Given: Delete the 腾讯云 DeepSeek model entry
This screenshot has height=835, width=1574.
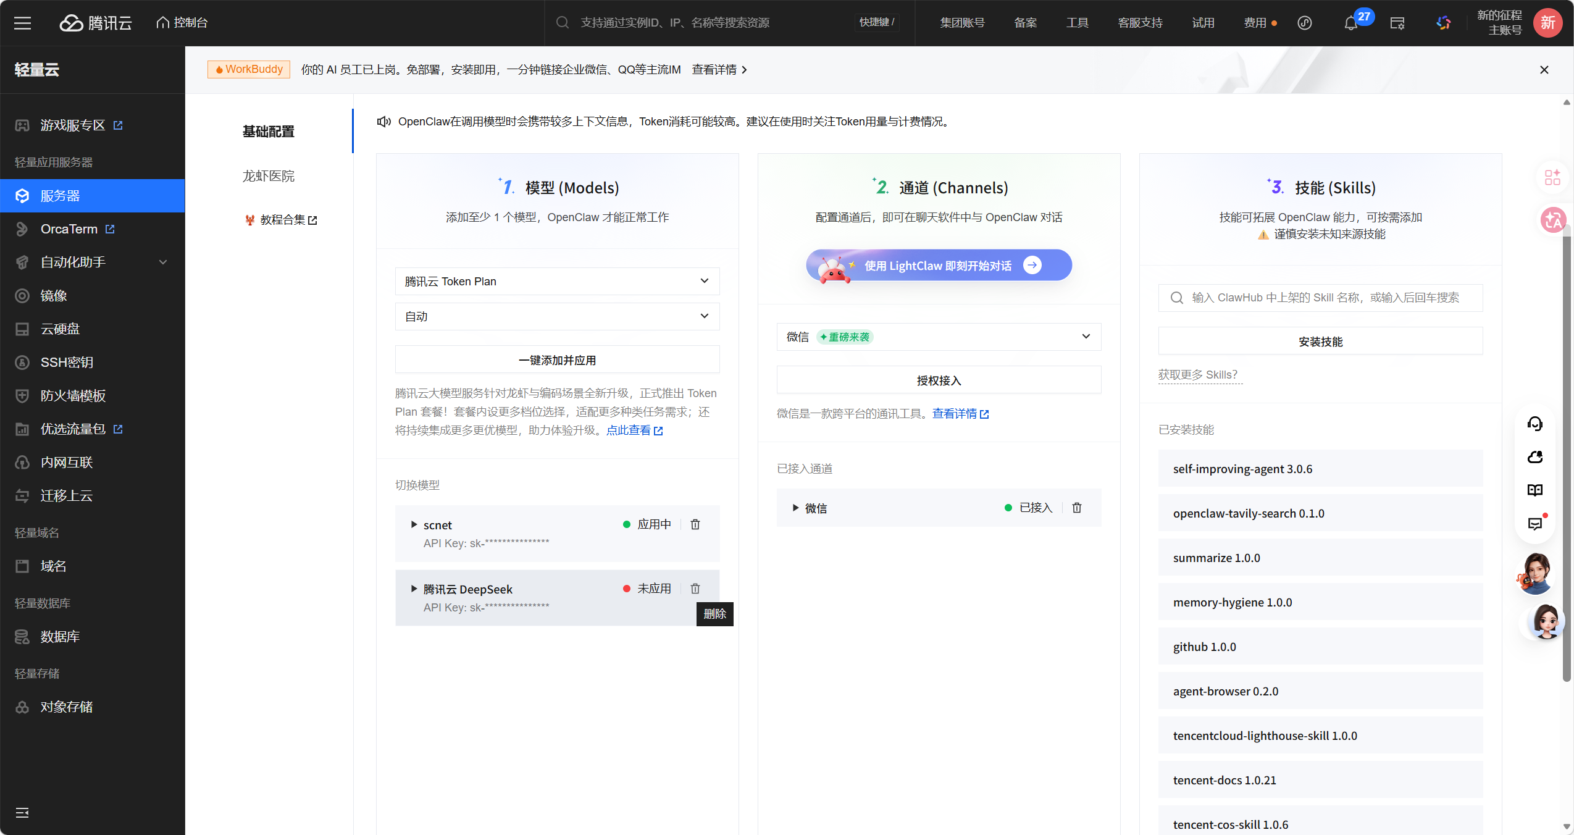Looking at the screenshot, I should pyautogui.click(x=695, y=589).
